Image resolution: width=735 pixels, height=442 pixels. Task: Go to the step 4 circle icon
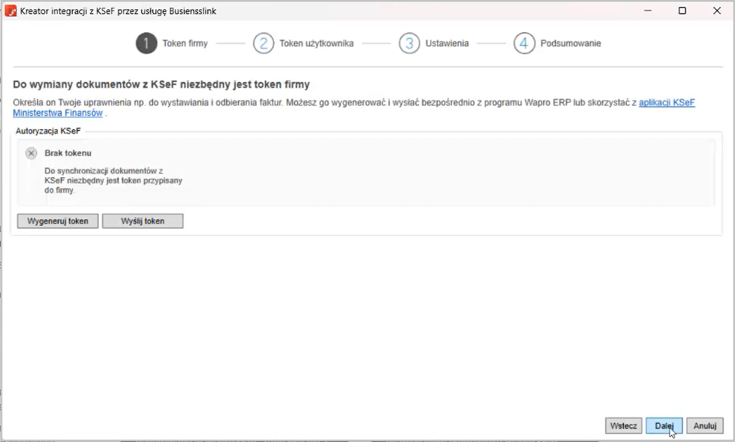[524, 43]
